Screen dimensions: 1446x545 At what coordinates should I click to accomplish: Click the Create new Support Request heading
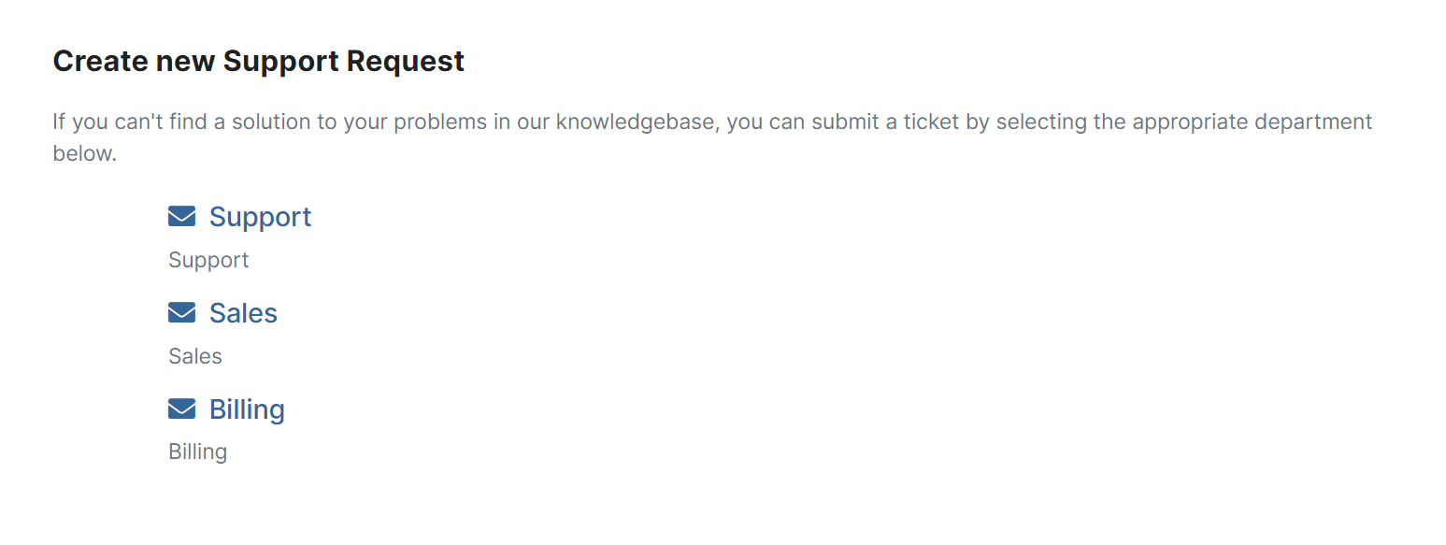(259, 62)
